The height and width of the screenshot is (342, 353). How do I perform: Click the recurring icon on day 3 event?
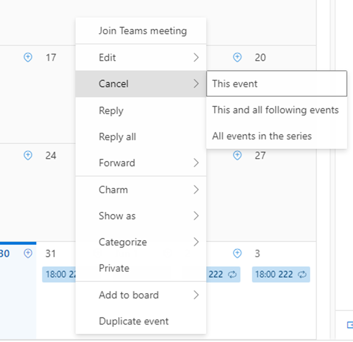(302, 275)
